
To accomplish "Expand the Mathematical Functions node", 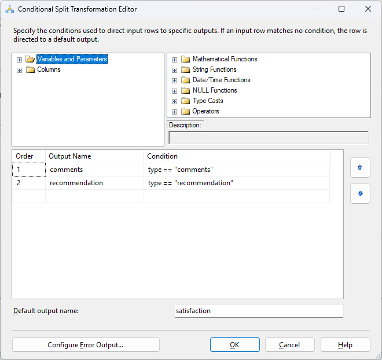I will pos(174,60).
